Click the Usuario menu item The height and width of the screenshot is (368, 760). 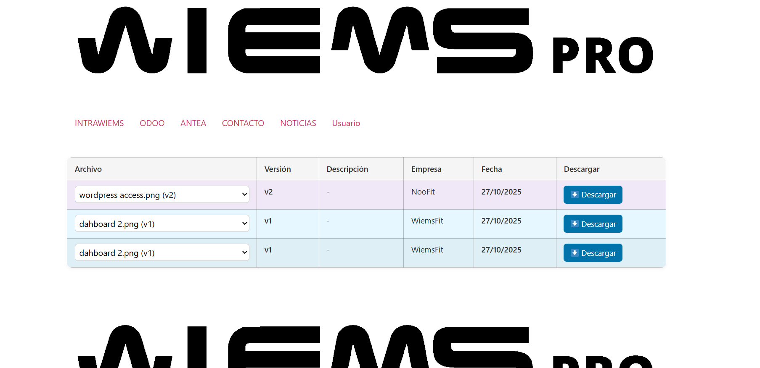[346, 123]
